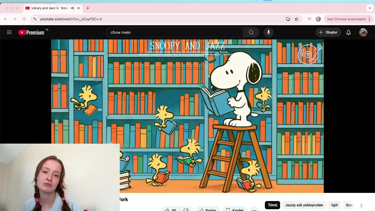
Task: Open the Oluştur create menu
Action: pyautogui.click(x=328, y=32)
